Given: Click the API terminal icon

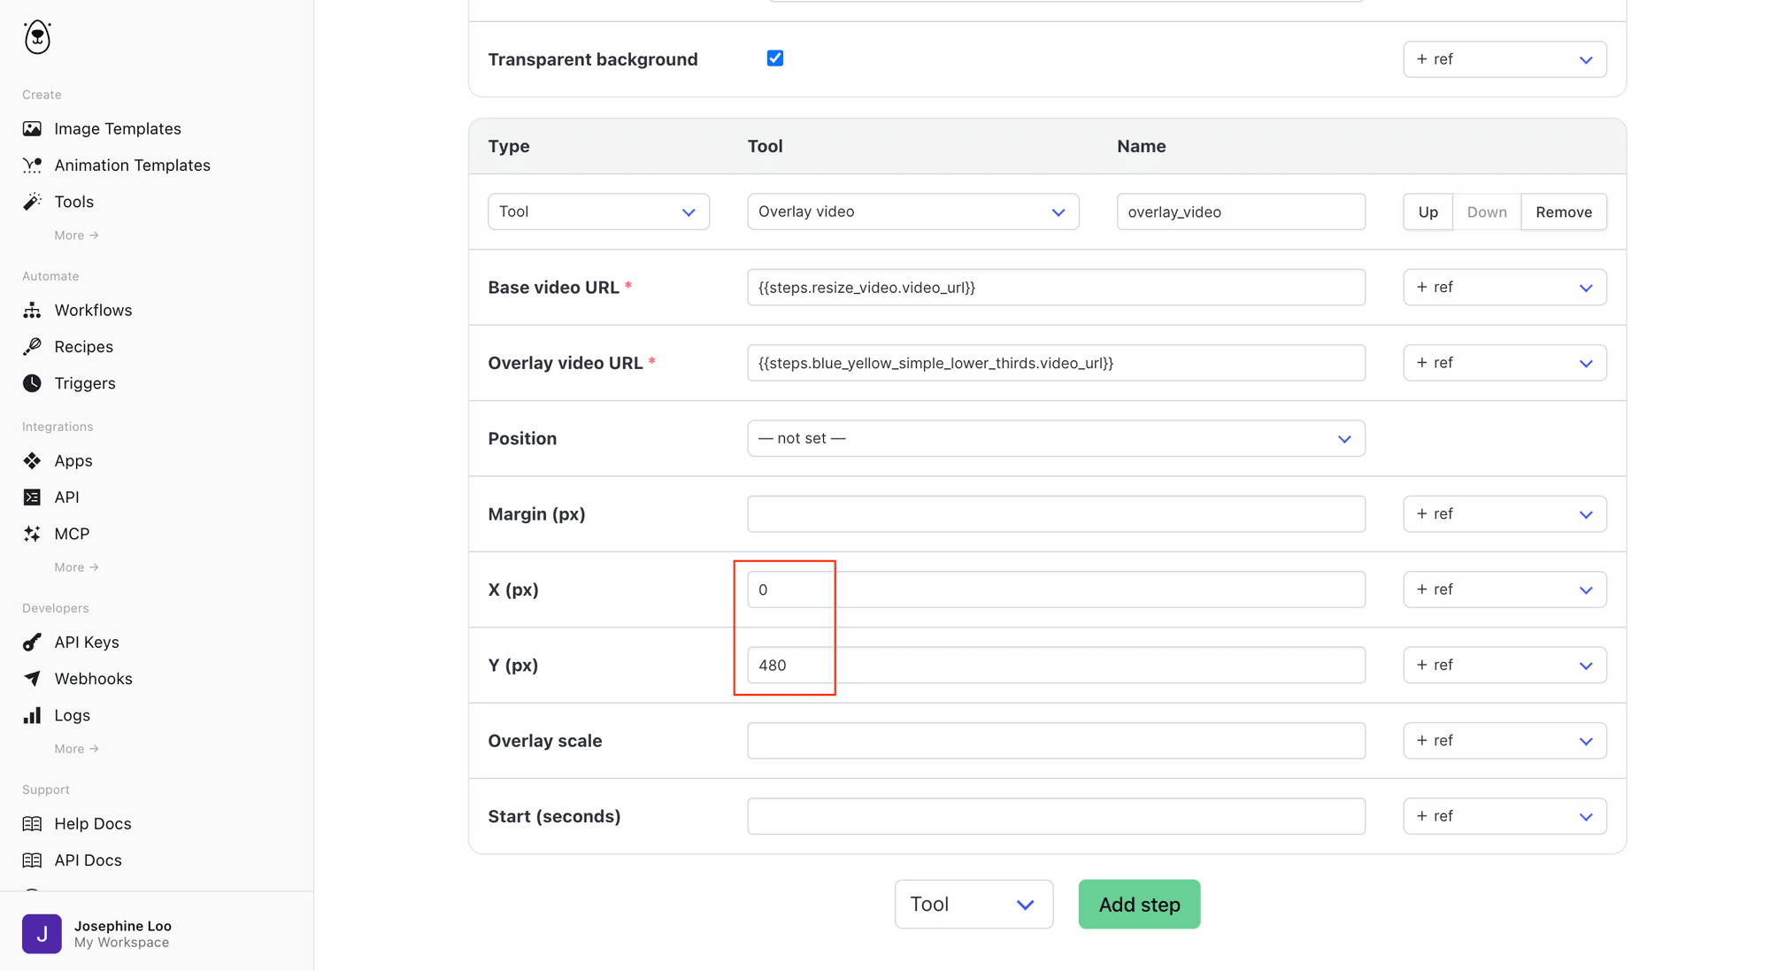Looking at the screenshot, I should pyautogui.click(x=32, y=497).
